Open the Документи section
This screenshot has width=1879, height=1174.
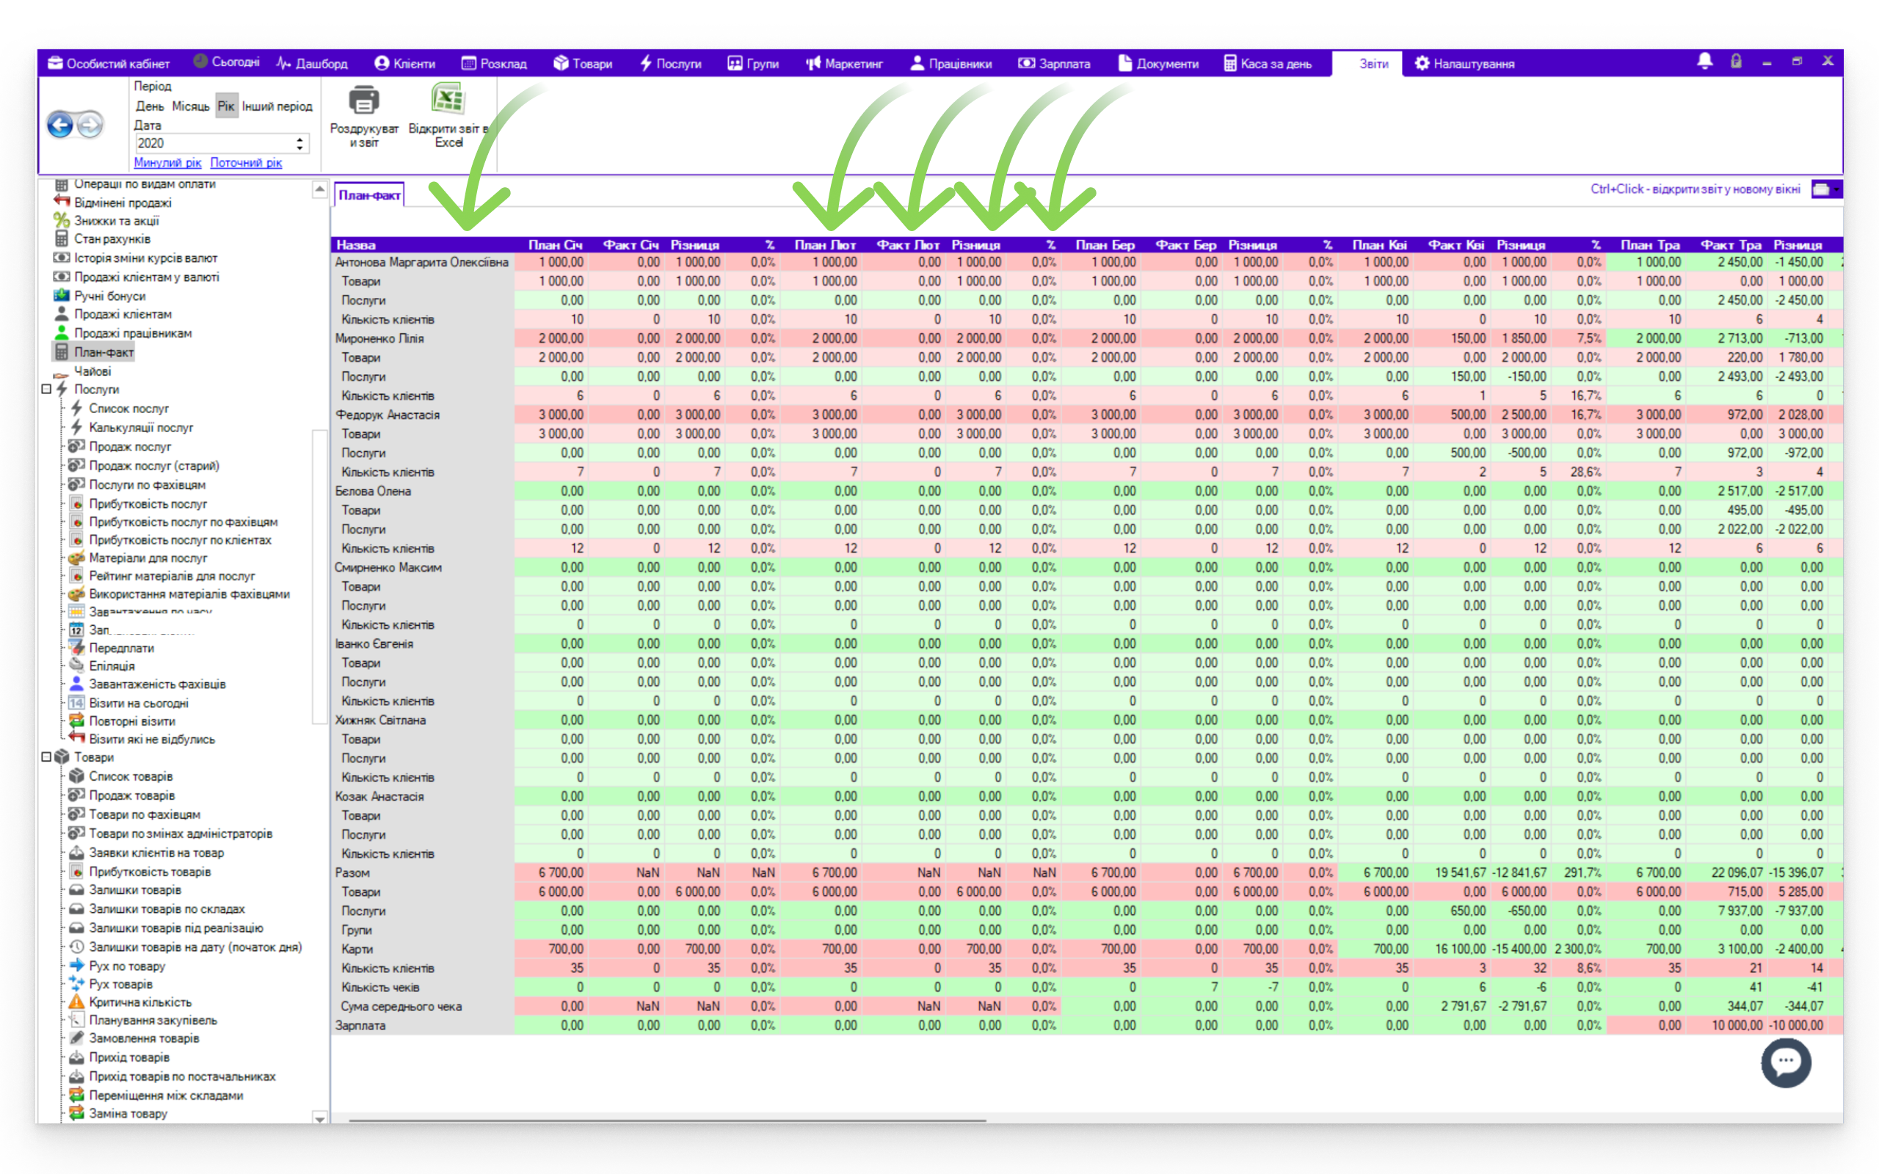(1157, 64)
